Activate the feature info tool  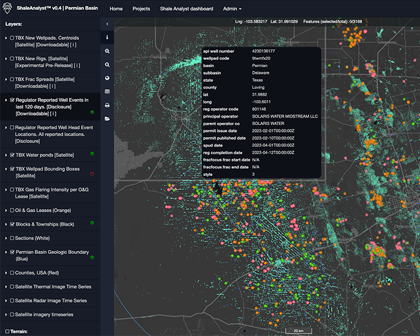pyautogui.click(x=107, y=37)
